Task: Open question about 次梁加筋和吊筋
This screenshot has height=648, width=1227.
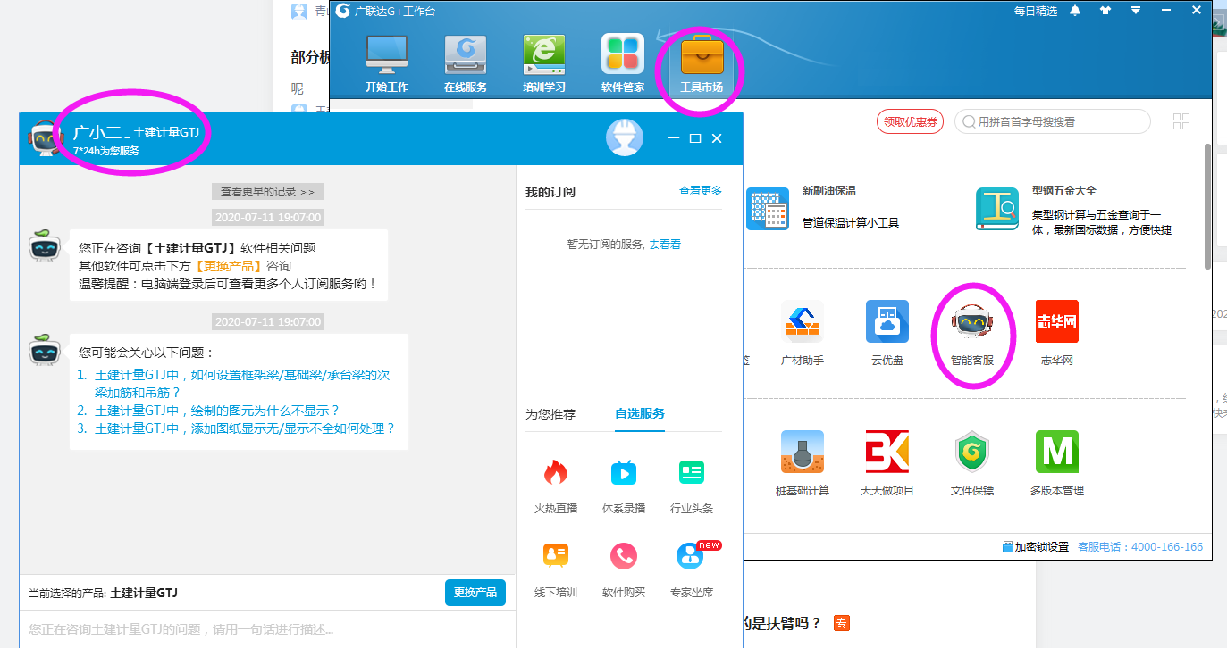Action: tap(242, 384)
